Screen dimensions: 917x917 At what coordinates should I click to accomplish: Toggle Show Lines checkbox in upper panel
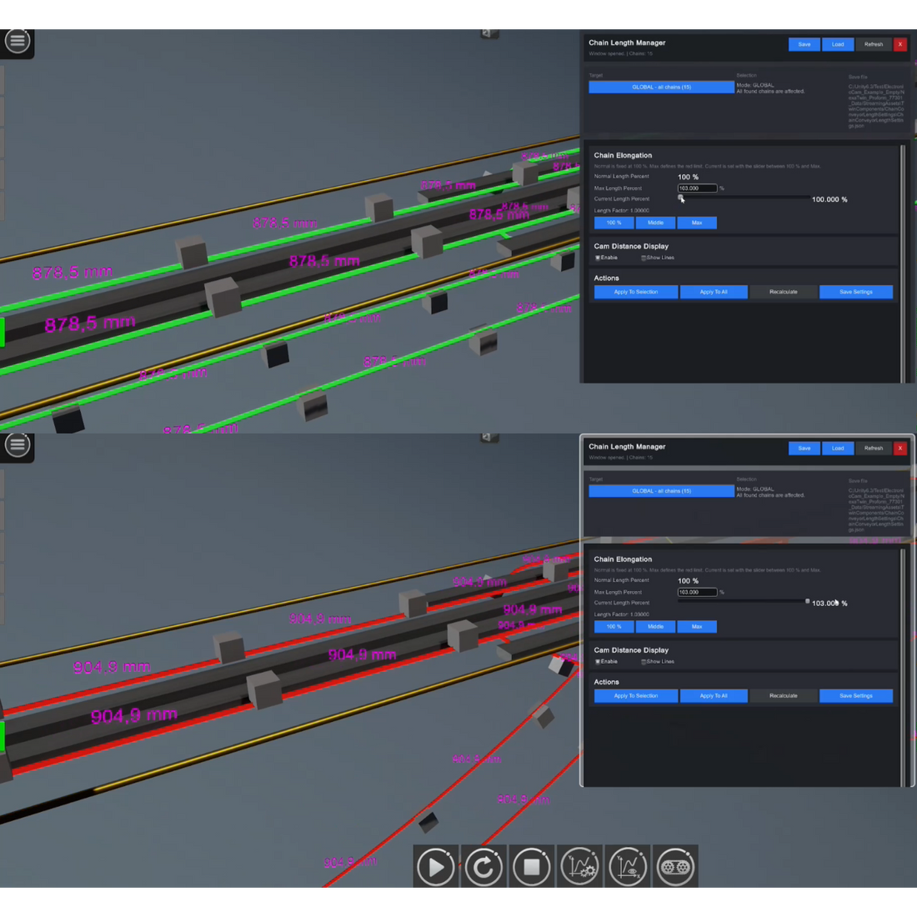pyautogui.click(x=644, y=258)
